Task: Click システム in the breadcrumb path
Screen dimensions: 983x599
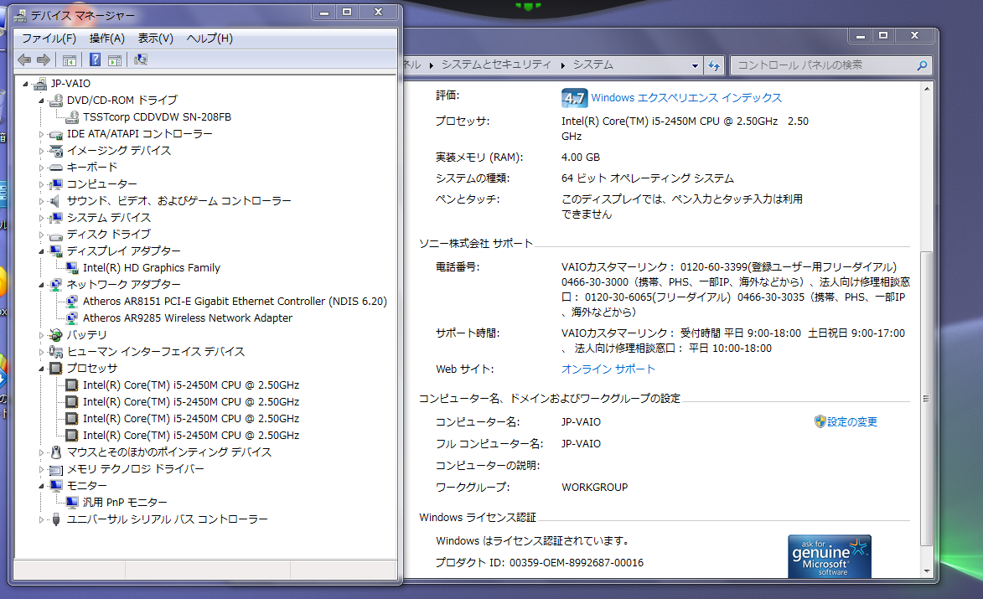Action: 593,65
